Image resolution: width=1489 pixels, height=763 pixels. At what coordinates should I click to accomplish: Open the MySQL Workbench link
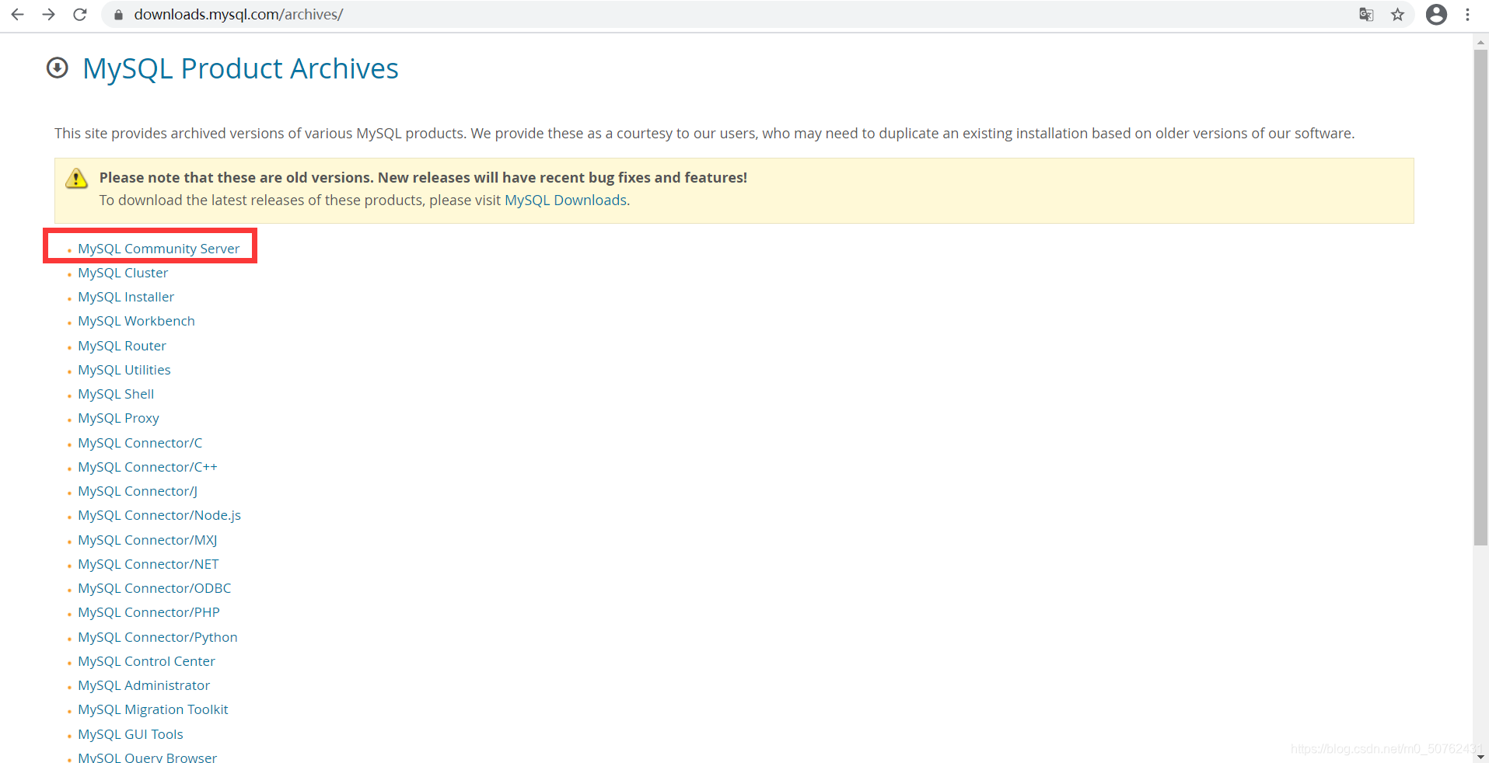coord(136,321)
